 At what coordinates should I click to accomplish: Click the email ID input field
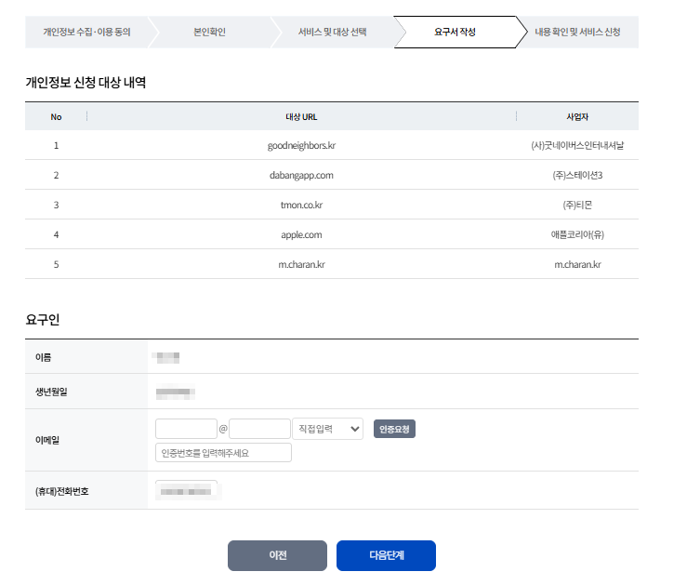(x=186, y=429)
